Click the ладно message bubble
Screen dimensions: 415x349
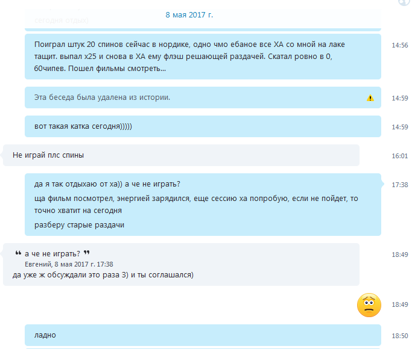click(203, 335)
